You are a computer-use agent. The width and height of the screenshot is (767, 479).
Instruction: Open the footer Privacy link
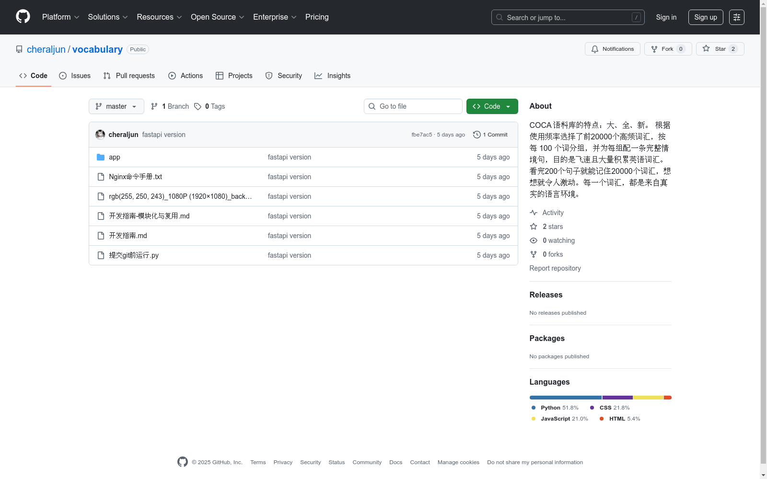[x=283, y=462]
